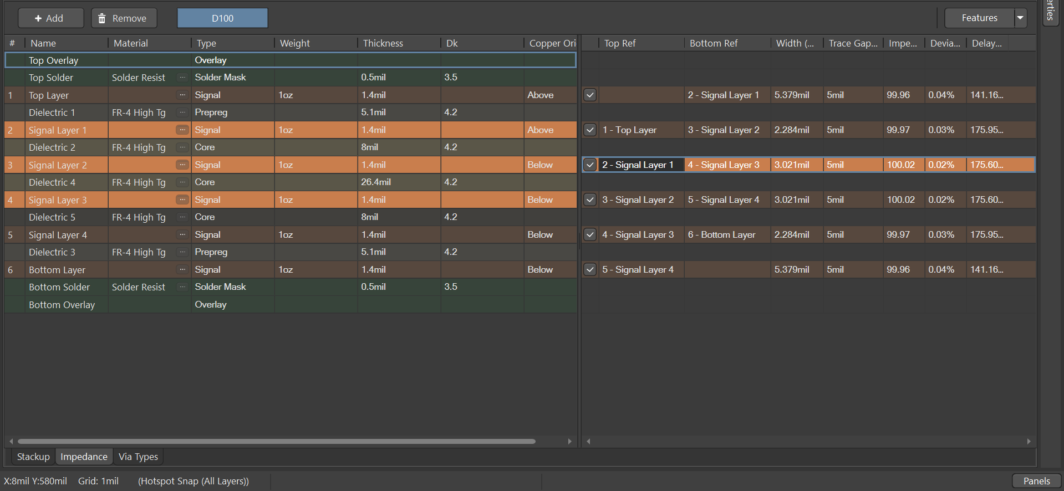1064x491 pixels.
Task: Open material picker for Dielectric 5 row
Action: coord(182,217)
